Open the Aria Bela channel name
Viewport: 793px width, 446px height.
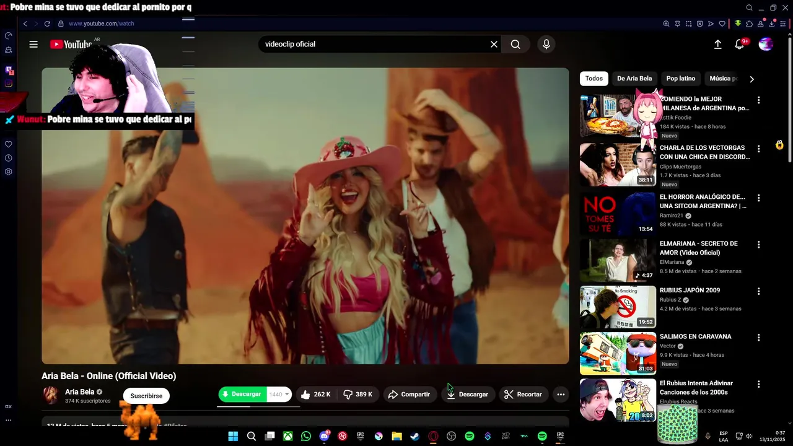tap(79, 391)
